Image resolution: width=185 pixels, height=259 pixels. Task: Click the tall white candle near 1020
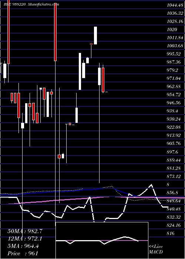coord(95,36)
